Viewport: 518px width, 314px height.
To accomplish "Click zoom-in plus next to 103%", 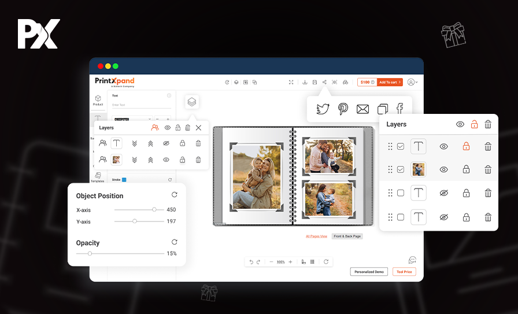I will pos(290,262).
